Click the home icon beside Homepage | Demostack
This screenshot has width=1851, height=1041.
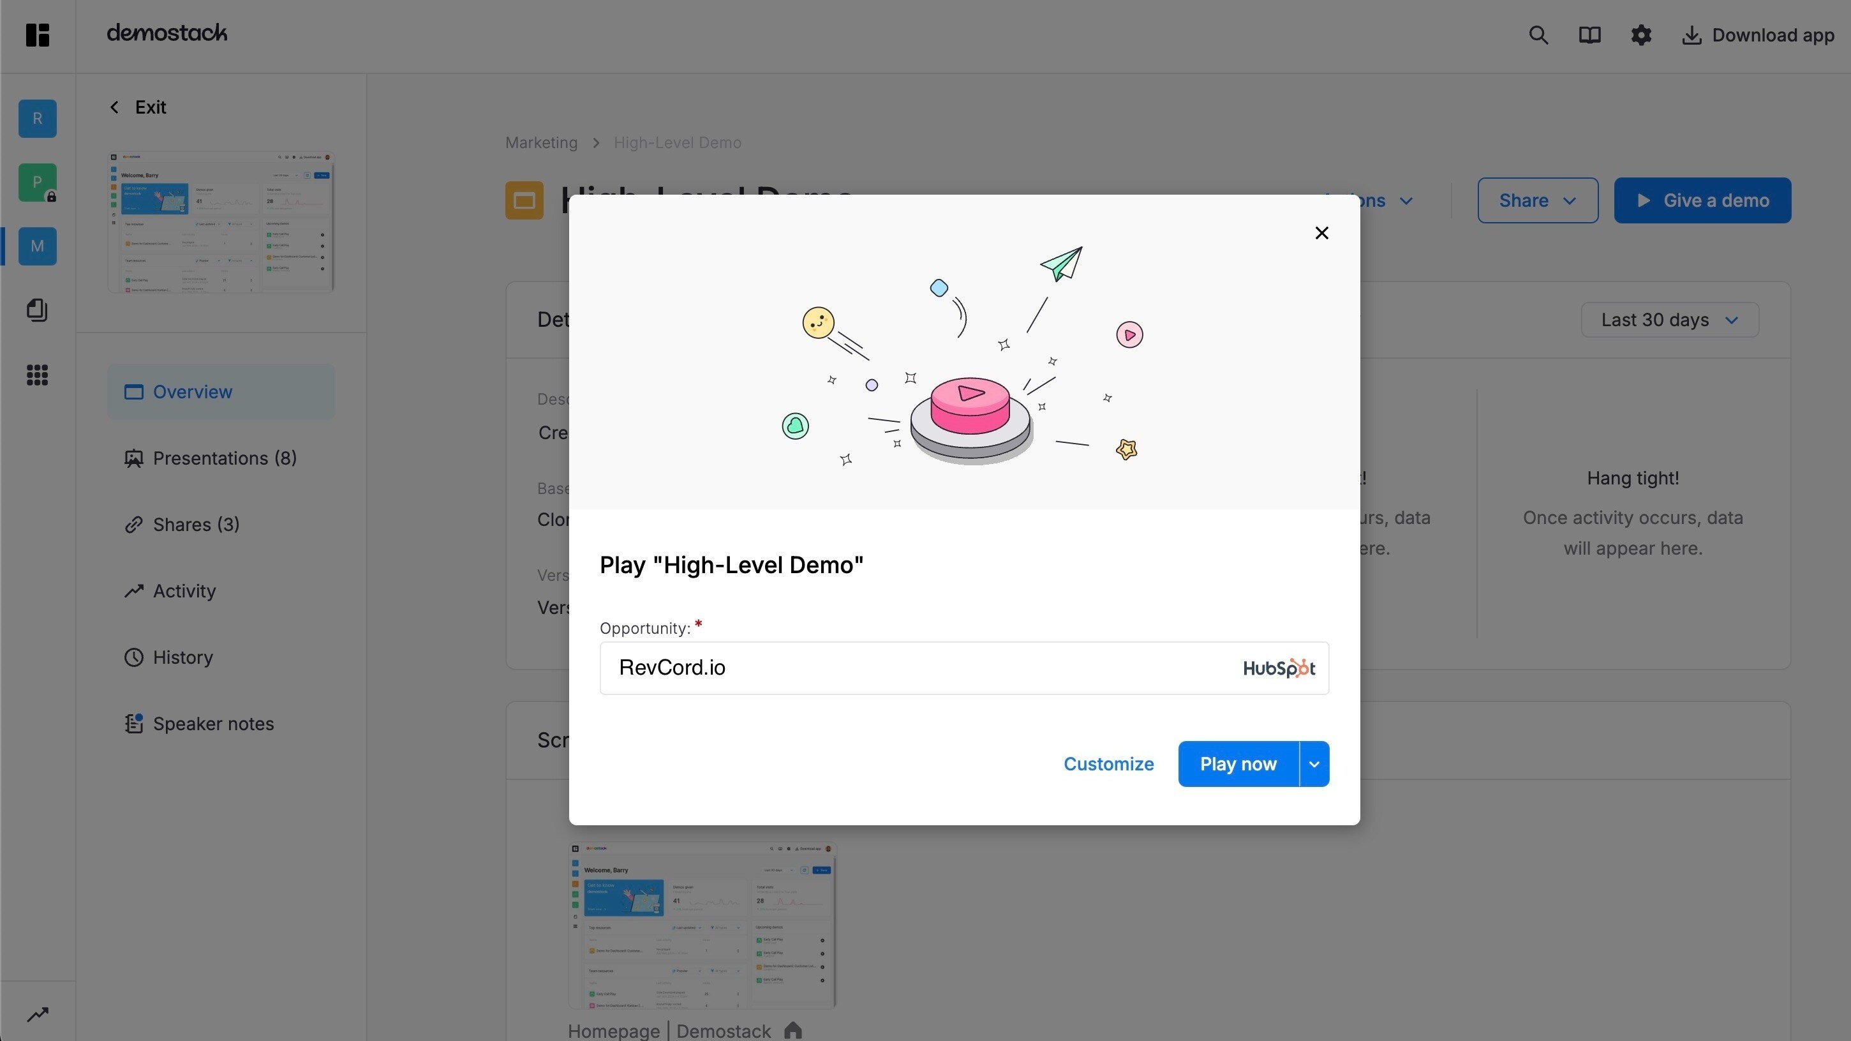click(792, 1030)
